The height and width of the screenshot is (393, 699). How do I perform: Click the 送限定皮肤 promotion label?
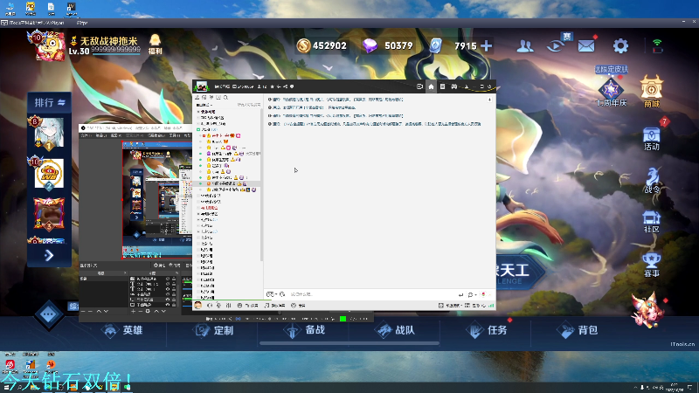click(x=611, y=70)
